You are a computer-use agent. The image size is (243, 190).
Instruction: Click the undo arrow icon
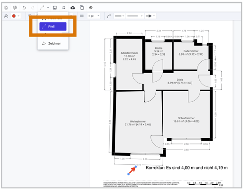[x=24, y=8]
